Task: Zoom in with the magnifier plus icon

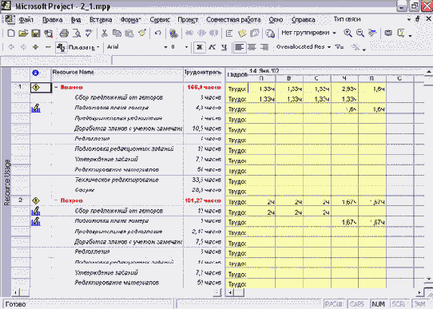Action: [x=348, y=33]
